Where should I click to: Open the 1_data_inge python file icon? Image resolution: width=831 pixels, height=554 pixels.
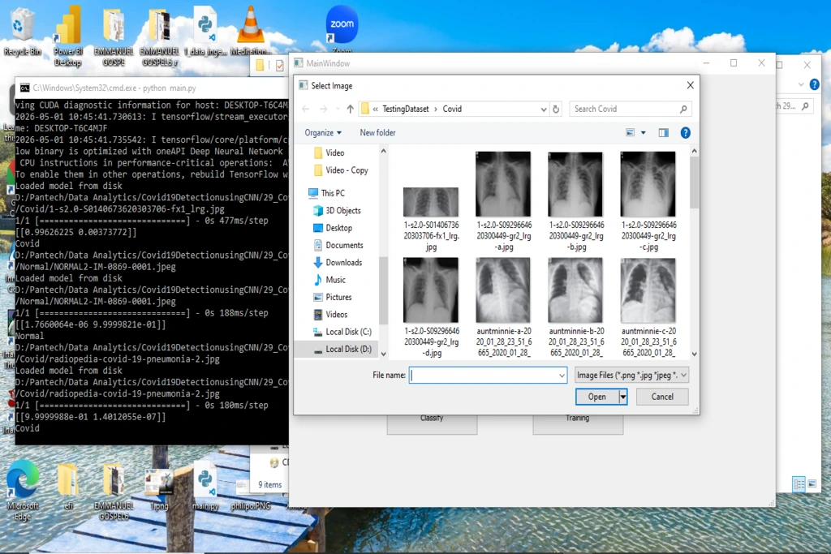click(x=205, y=31)
